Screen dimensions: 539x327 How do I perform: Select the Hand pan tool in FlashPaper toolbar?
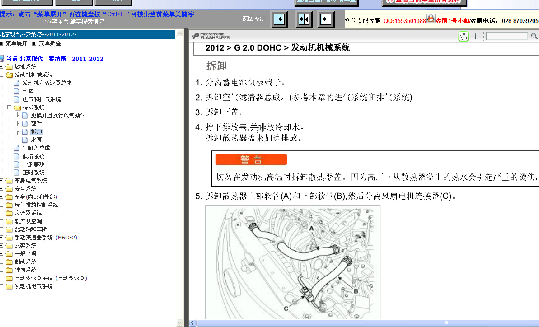(464, 36)
